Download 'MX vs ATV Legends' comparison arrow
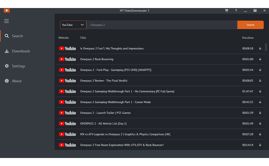This screenshot has height=166, width=269. pos(260,134)
